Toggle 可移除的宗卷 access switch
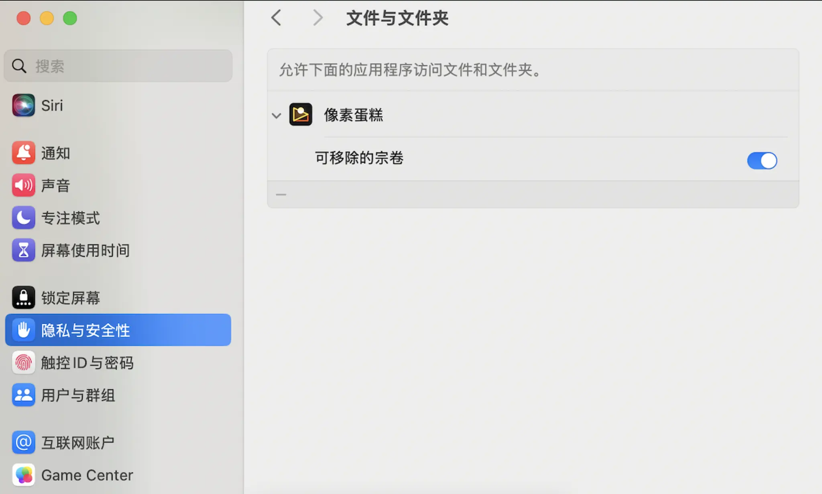 click(x=761, y=161)
